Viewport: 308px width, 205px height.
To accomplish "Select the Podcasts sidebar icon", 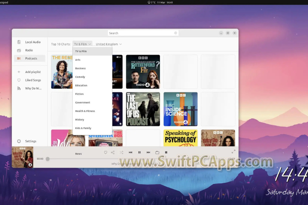I will click(x=19, y=59).
